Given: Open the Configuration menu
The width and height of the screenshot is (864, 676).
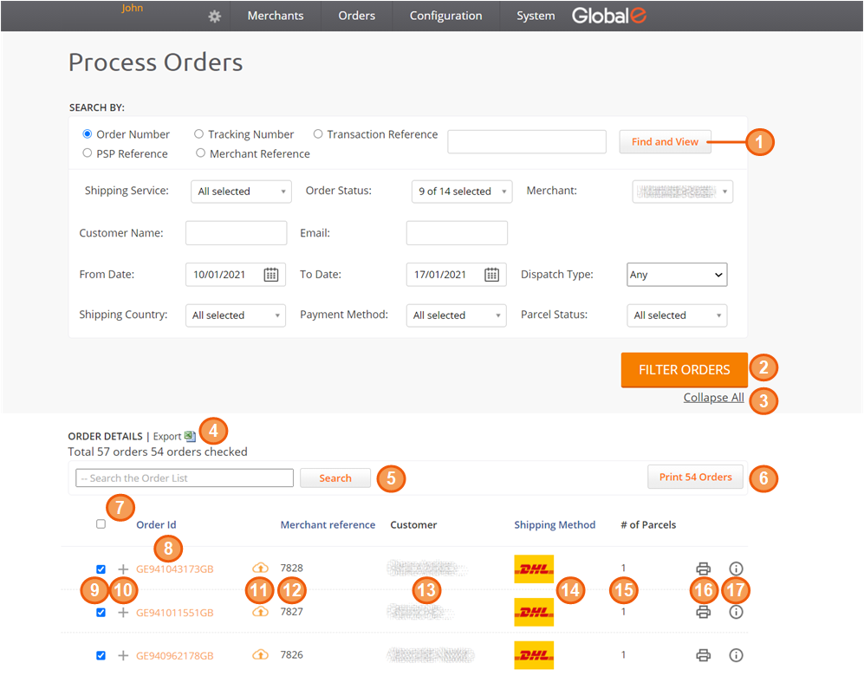Looking at the screenshot, I should pyautogui.click(x=445, y=16).
